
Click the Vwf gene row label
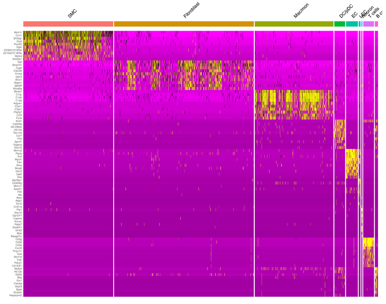point(19,157)
